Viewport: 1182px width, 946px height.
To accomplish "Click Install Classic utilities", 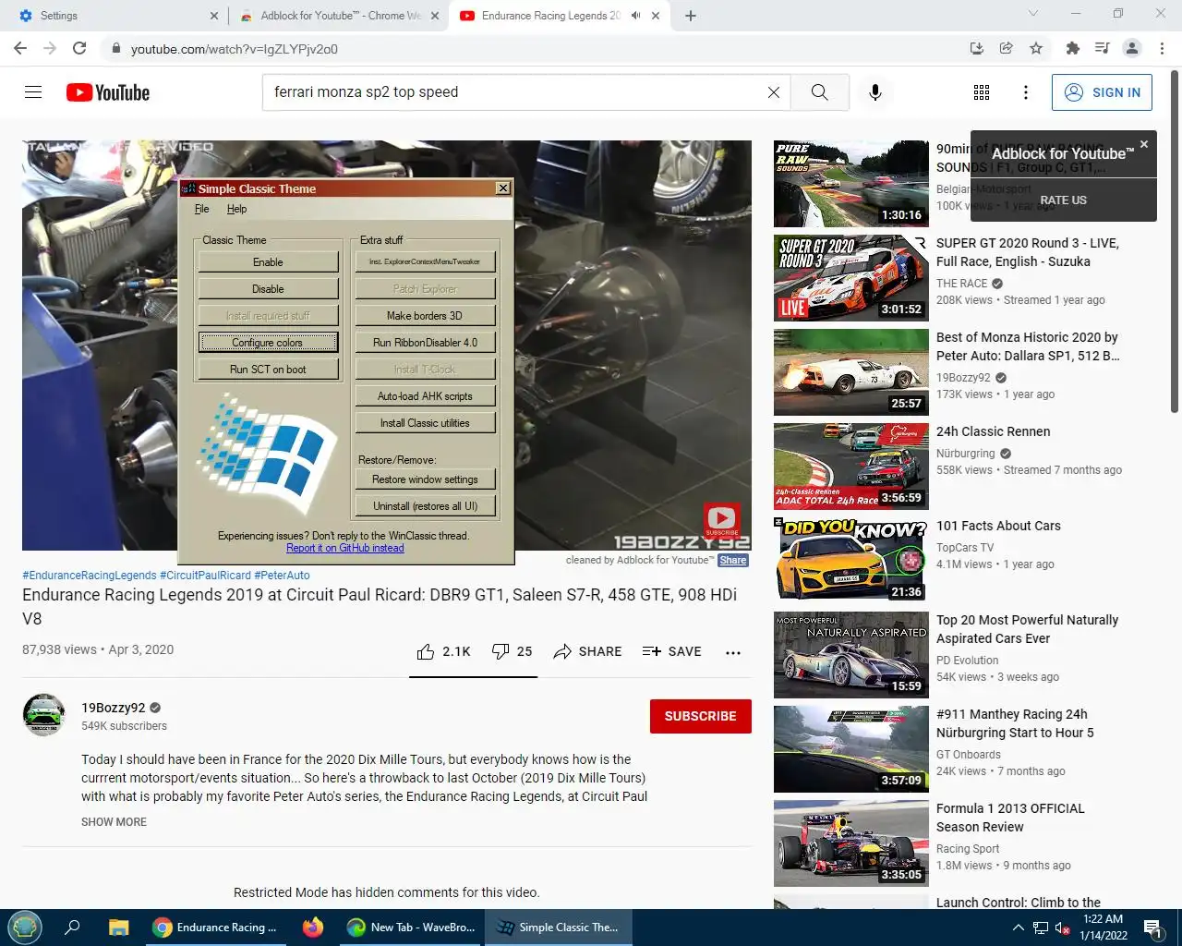I will point(425,423).
